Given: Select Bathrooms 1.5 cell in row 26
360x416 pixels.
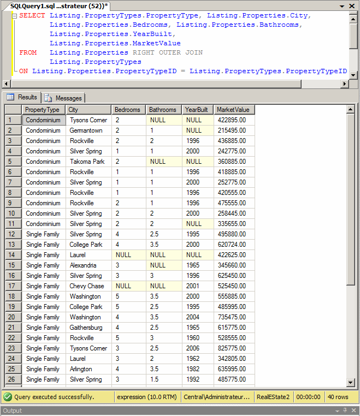Looking at the screenshot, I should (164, 379).
